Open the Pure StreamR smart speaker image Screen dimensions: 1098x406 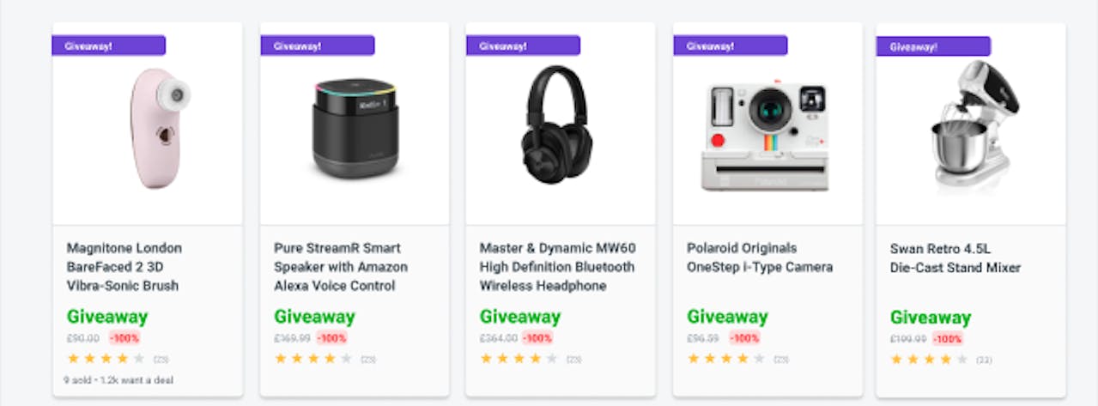coord(355,129)
